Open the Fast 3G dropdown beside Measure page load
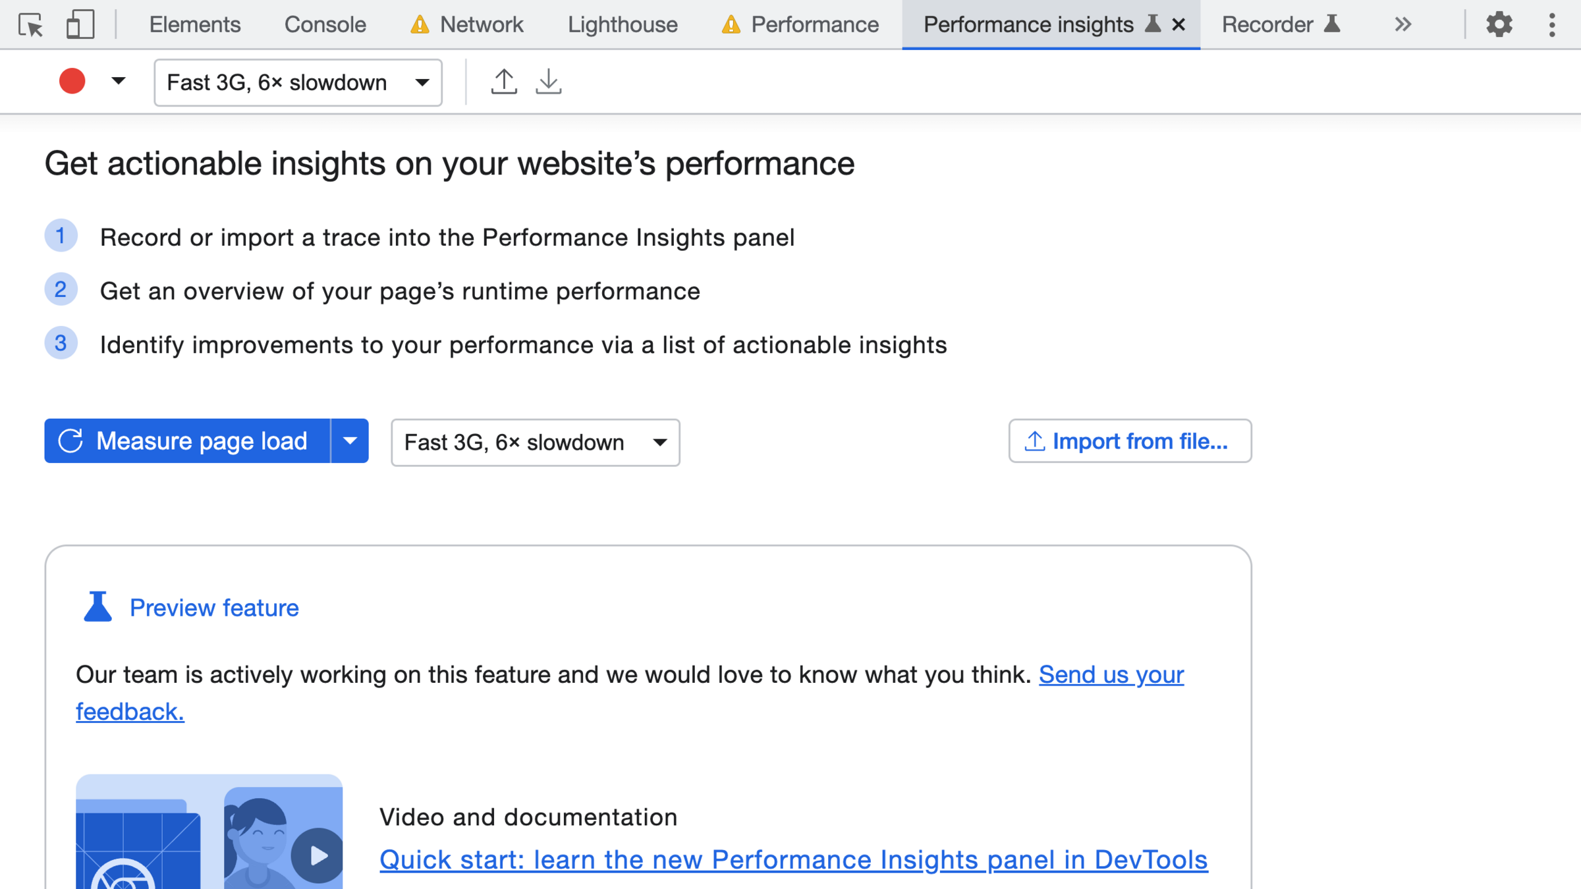 tap(535, 443)
